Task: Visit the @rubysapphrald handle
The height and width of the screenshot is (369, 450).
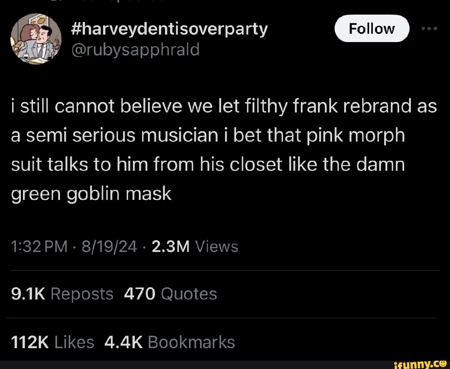Action: point(135,50)
